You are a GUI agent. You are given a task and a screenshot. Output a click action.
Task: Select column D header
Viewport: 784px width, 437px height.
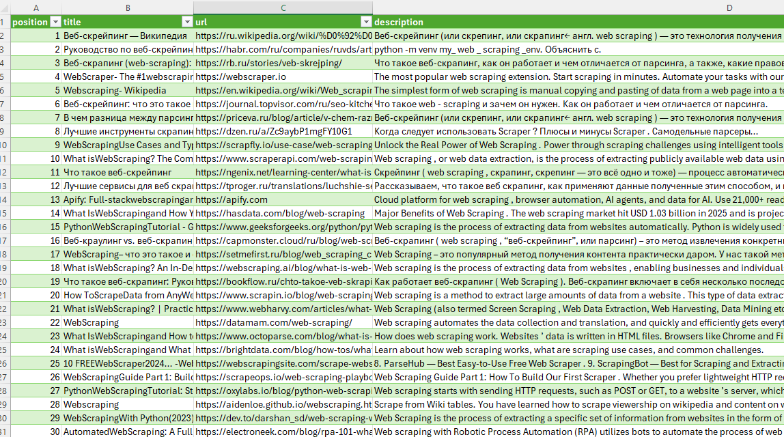pyautogui.click(x=578, y=8)
